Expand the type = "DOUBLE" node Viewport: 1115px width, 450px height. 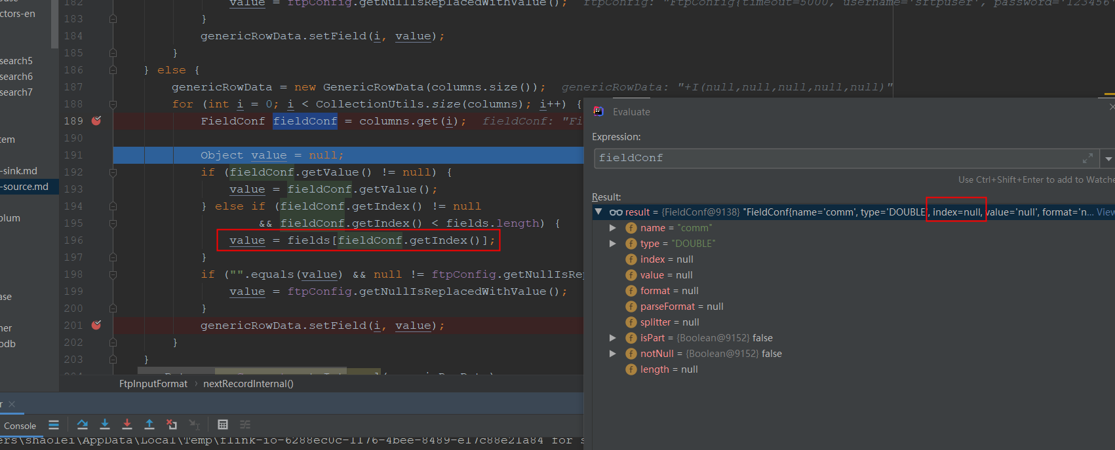[x=613, y=243]
